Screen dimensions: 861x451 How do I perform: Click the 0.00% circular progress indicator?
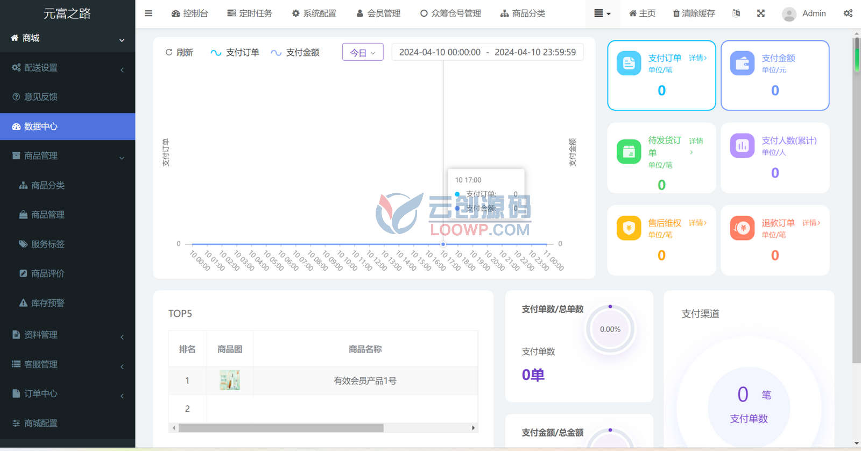pos(610,329)
